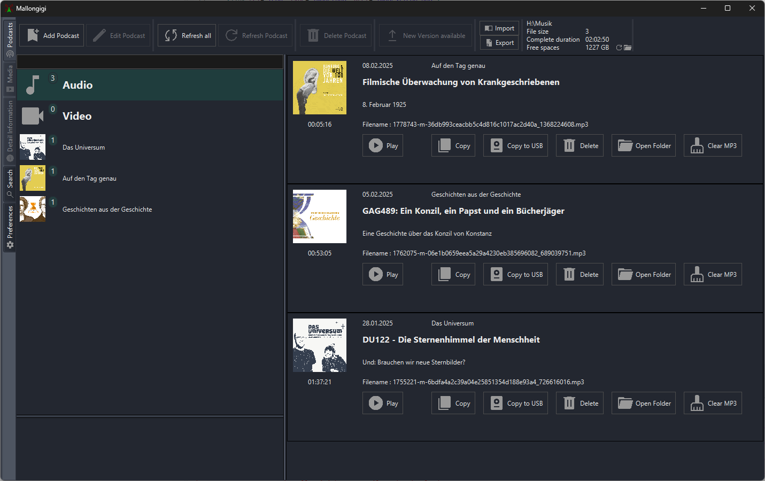This screenshot has width=765, height=481.
Task: Refresh all podcasts
Action: point(187,36)
